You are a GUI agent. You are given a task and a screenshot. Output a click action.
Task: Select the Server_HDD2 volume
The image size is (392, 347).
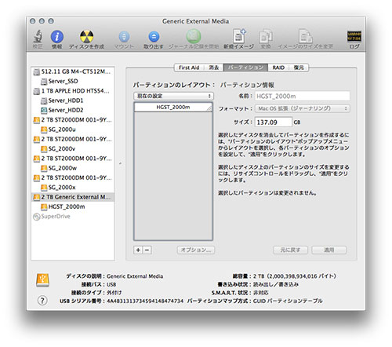73,110
